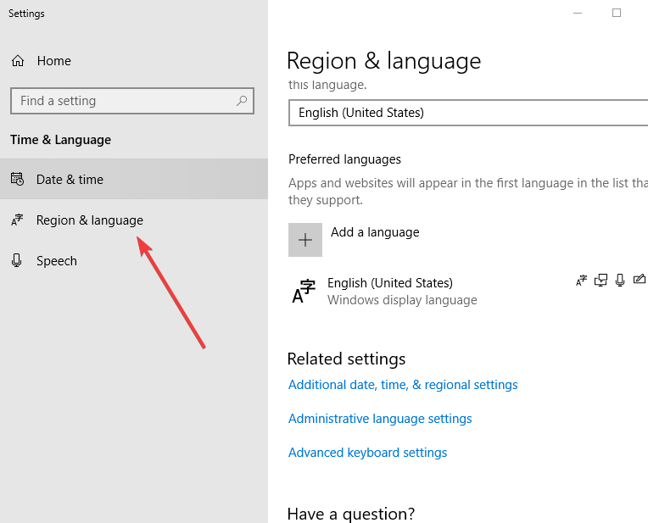
Task: Click the handwriting feature icon for English
Action: (639, 281)
